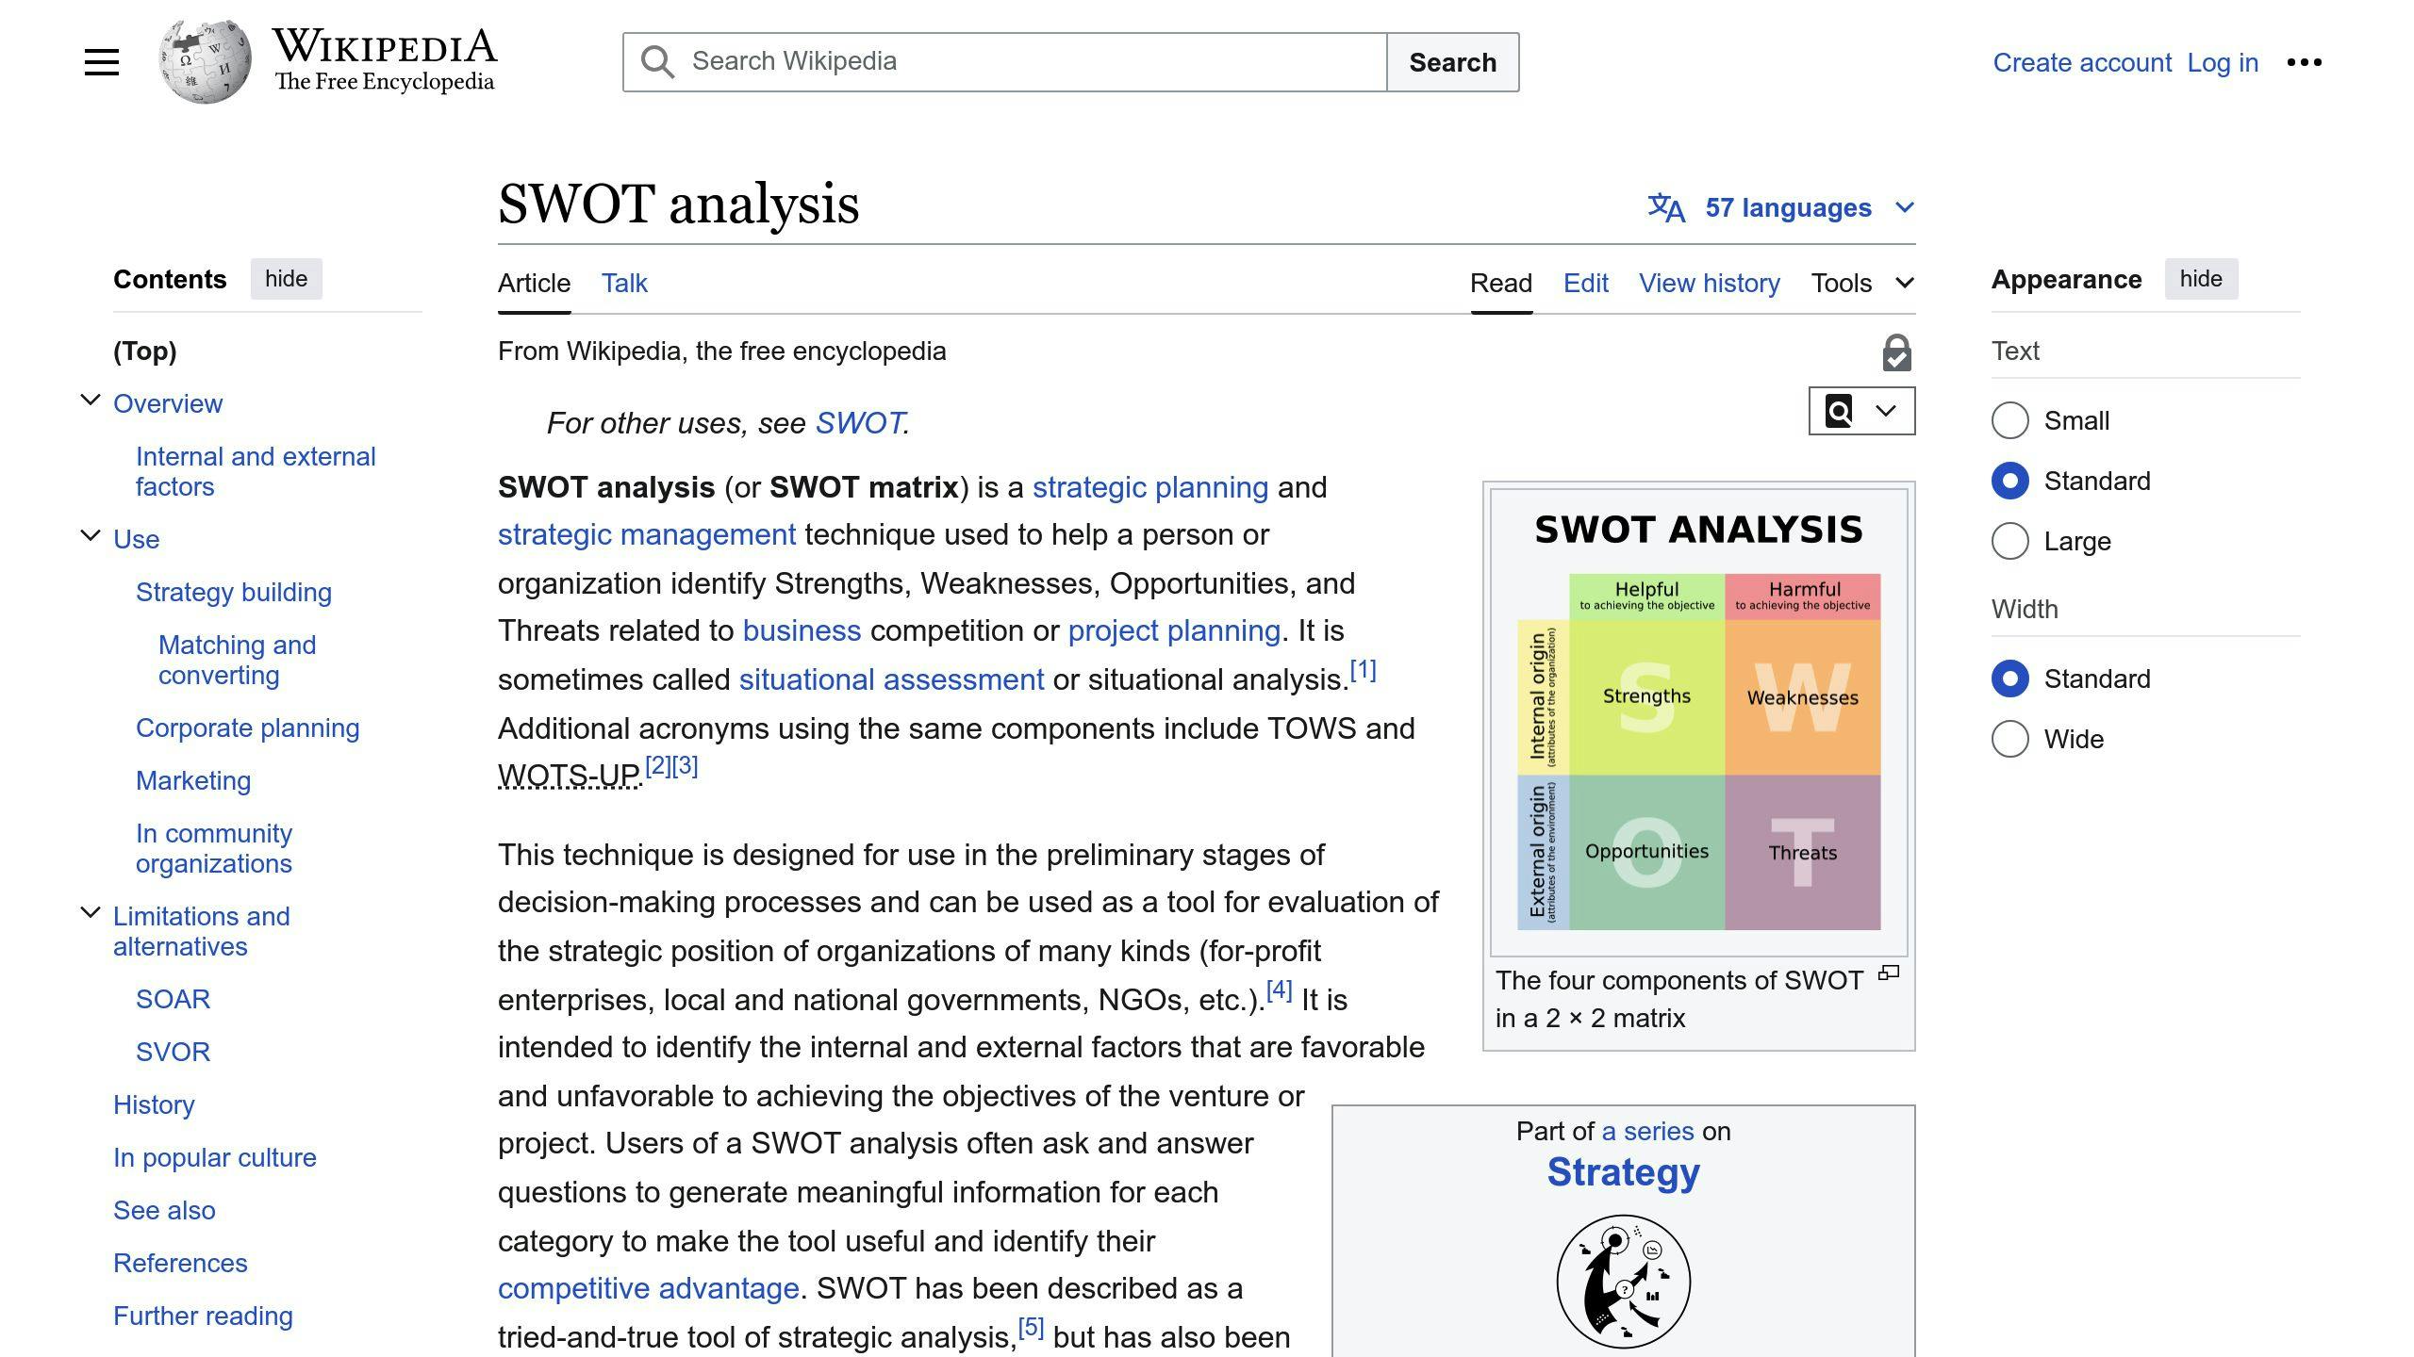Go to Matching and converting section
2414x1357 pixels.
coord(238,660)
